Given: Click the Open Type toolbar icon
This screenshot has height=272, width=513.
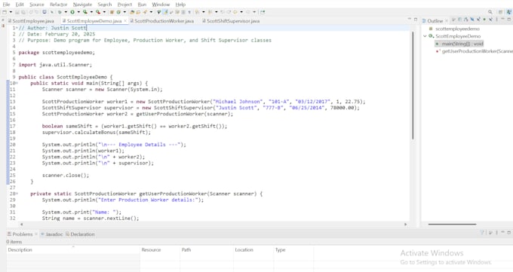Looking at the screenshot, I should [132, 12].
